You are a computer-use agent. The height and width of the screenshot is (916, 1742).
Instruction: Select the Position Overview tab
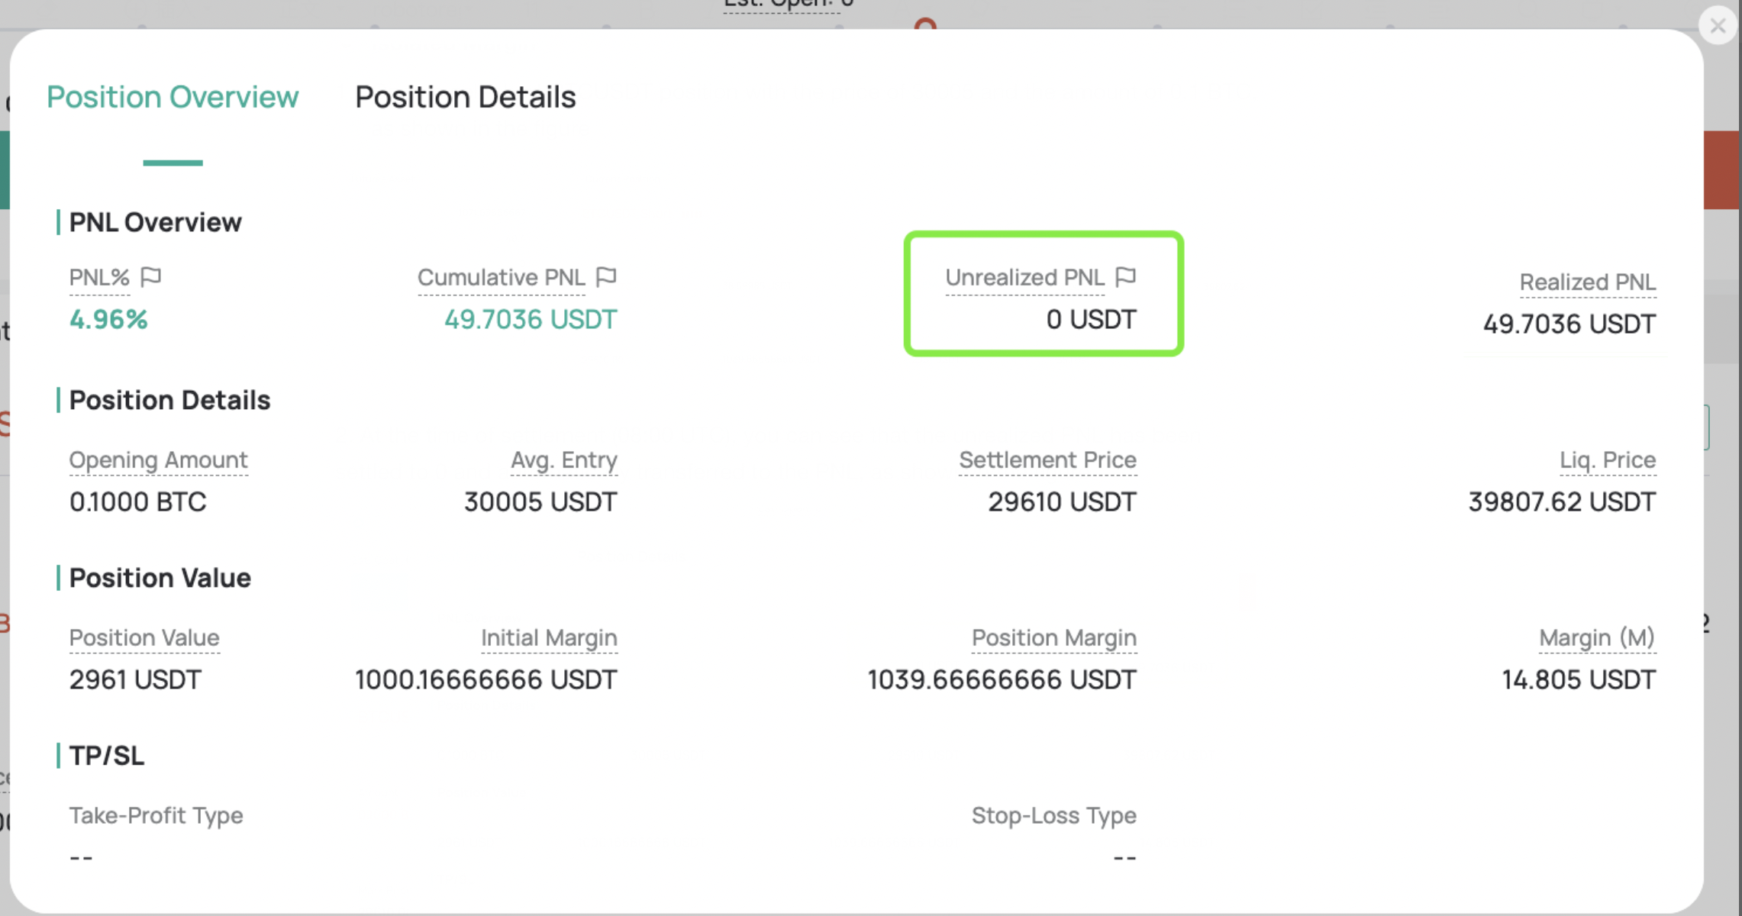coord(173,97)
